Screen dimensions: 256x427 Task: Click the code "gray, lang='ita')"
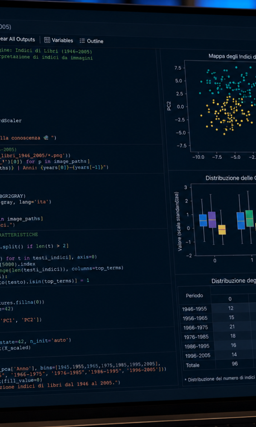[26, 202]
